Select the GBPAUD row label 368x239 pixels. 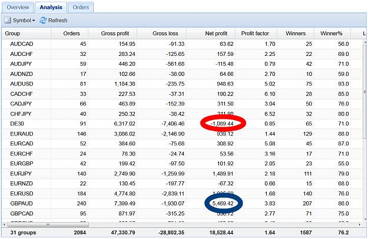coord(21,203)
